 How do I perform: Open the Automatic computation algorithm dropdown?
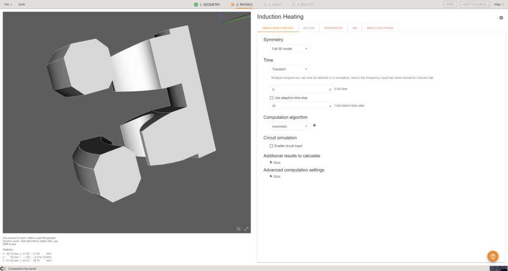[290, 127]
